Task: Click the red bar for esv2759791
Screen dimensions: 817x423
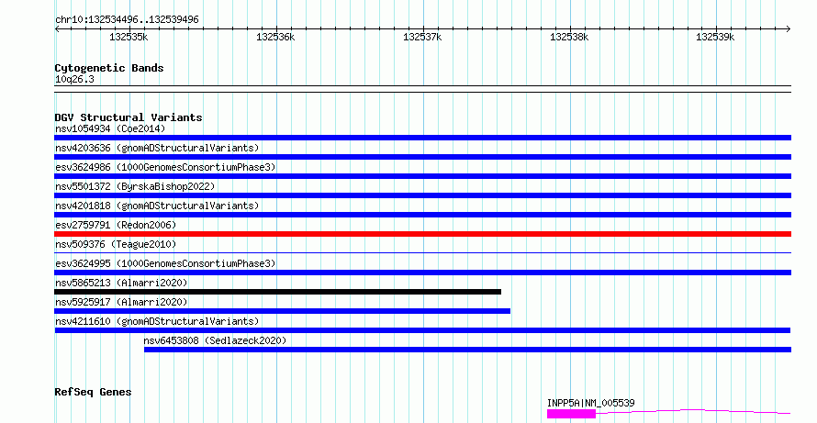Action: [422, 234]
